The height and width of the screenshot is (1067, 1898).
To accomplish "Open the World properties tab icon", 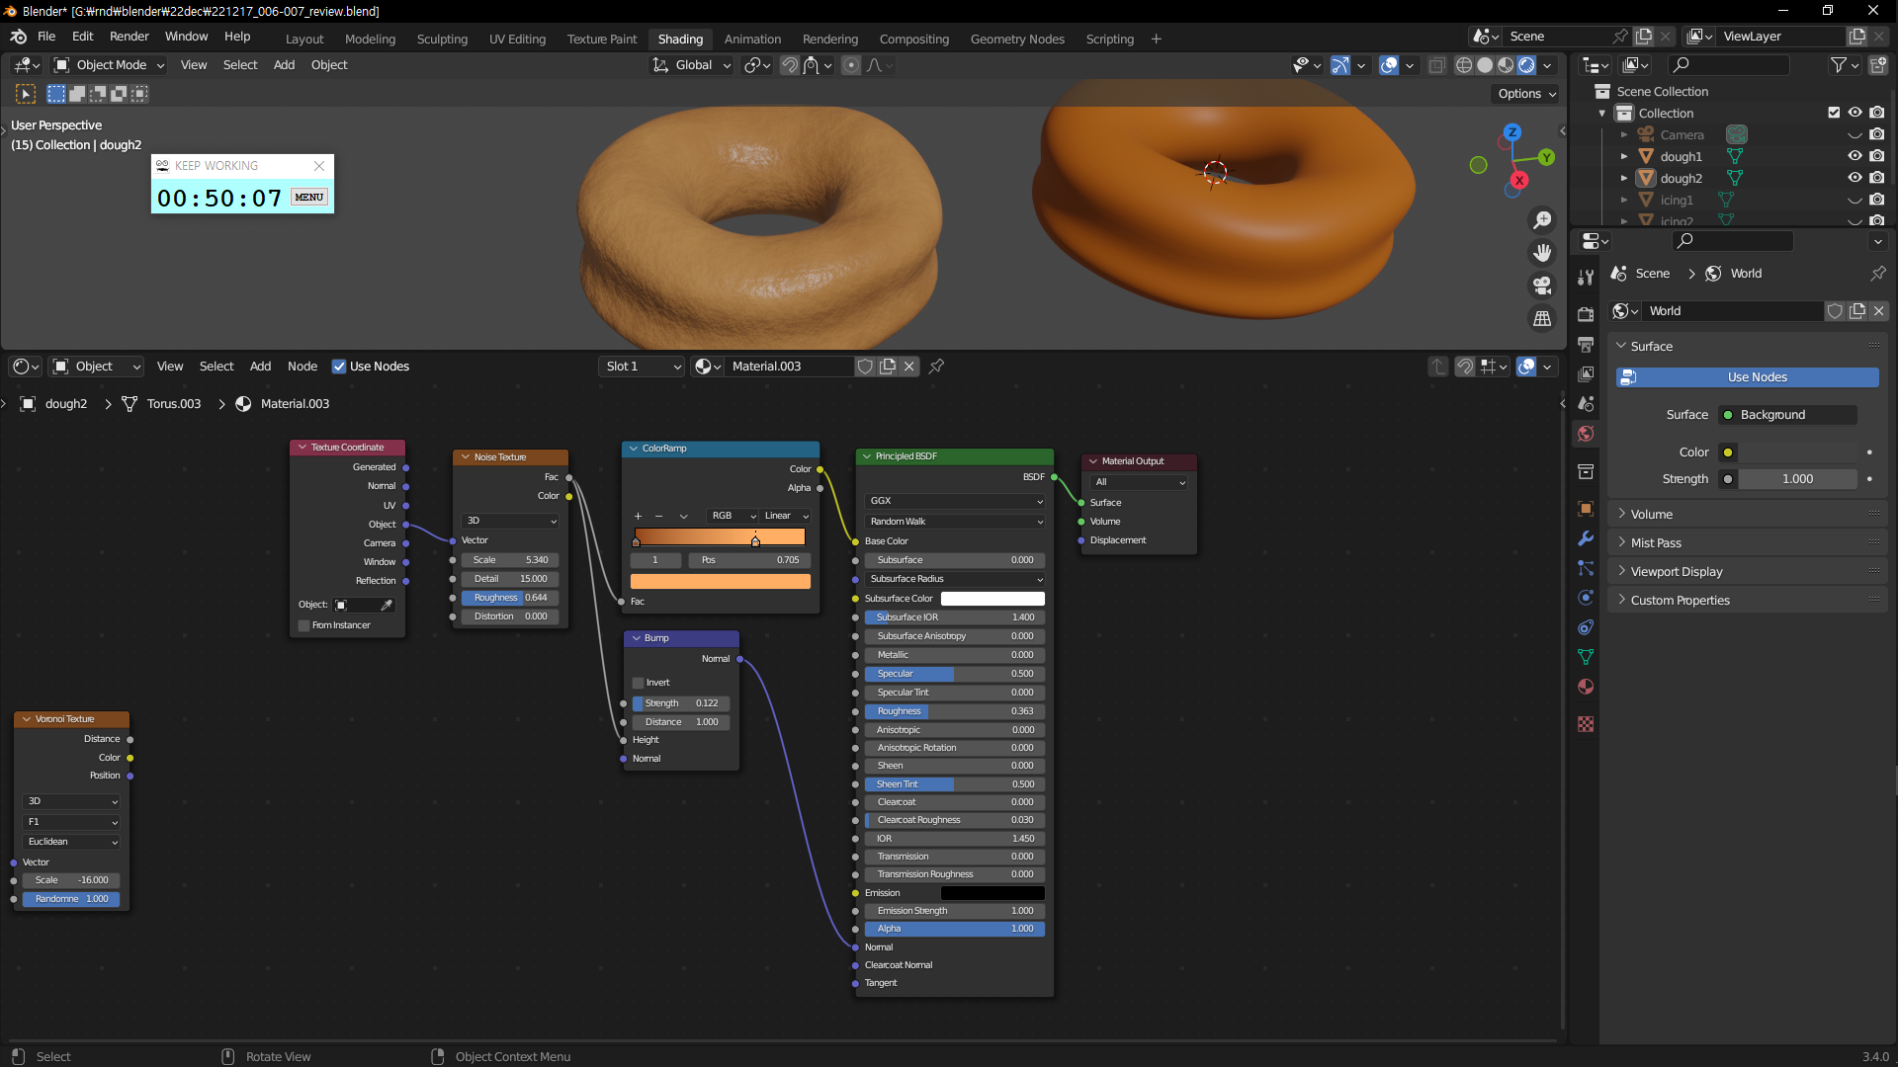I will [1586, 434].
